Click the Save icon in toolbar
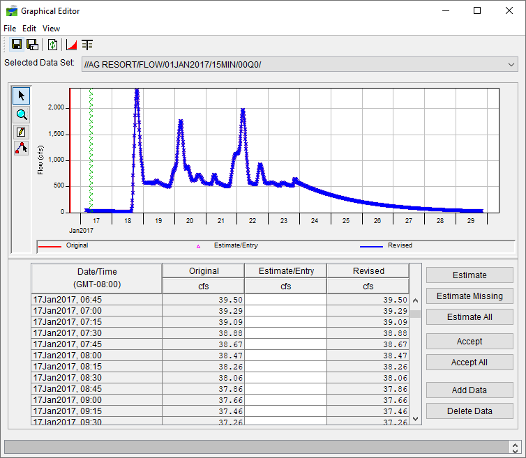 pos(17,44)
